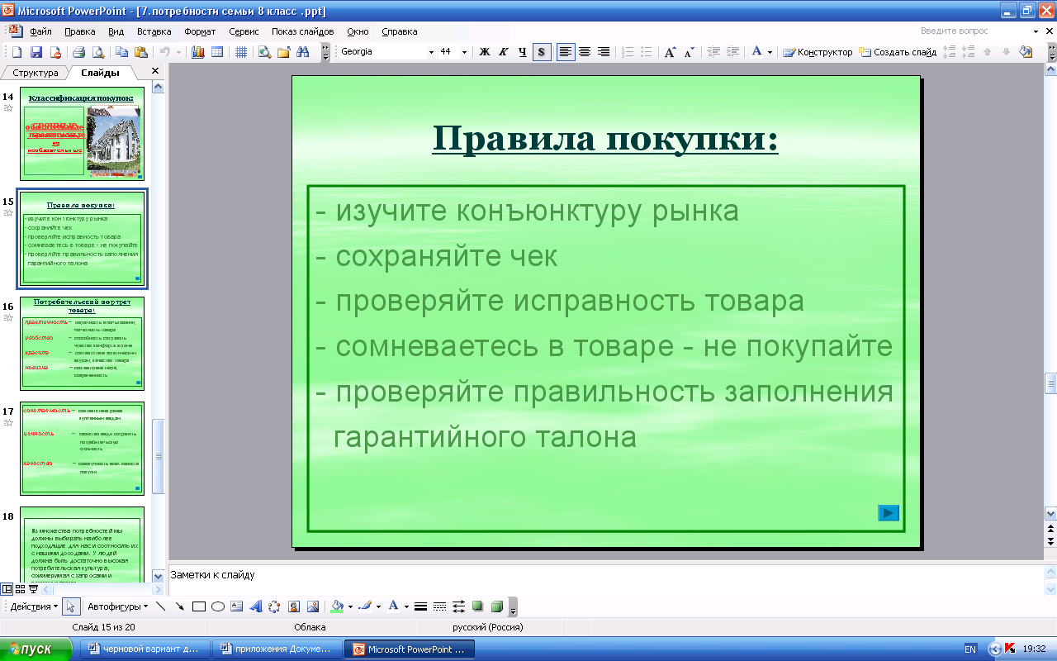Image resolution: width=1057 pixels, height=661 pixels.
Task: Toggle the text shadow button (S)
Action: (542, 52)
